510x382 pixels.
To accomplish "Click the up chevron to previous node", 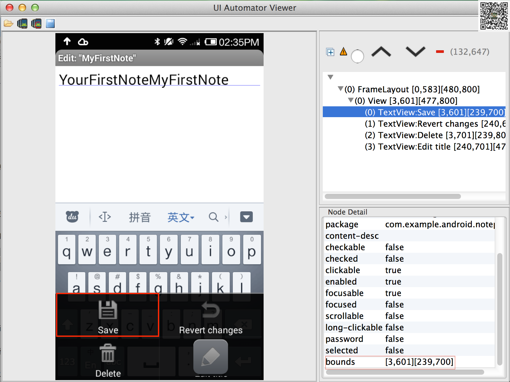I will (x=381, y=52).
